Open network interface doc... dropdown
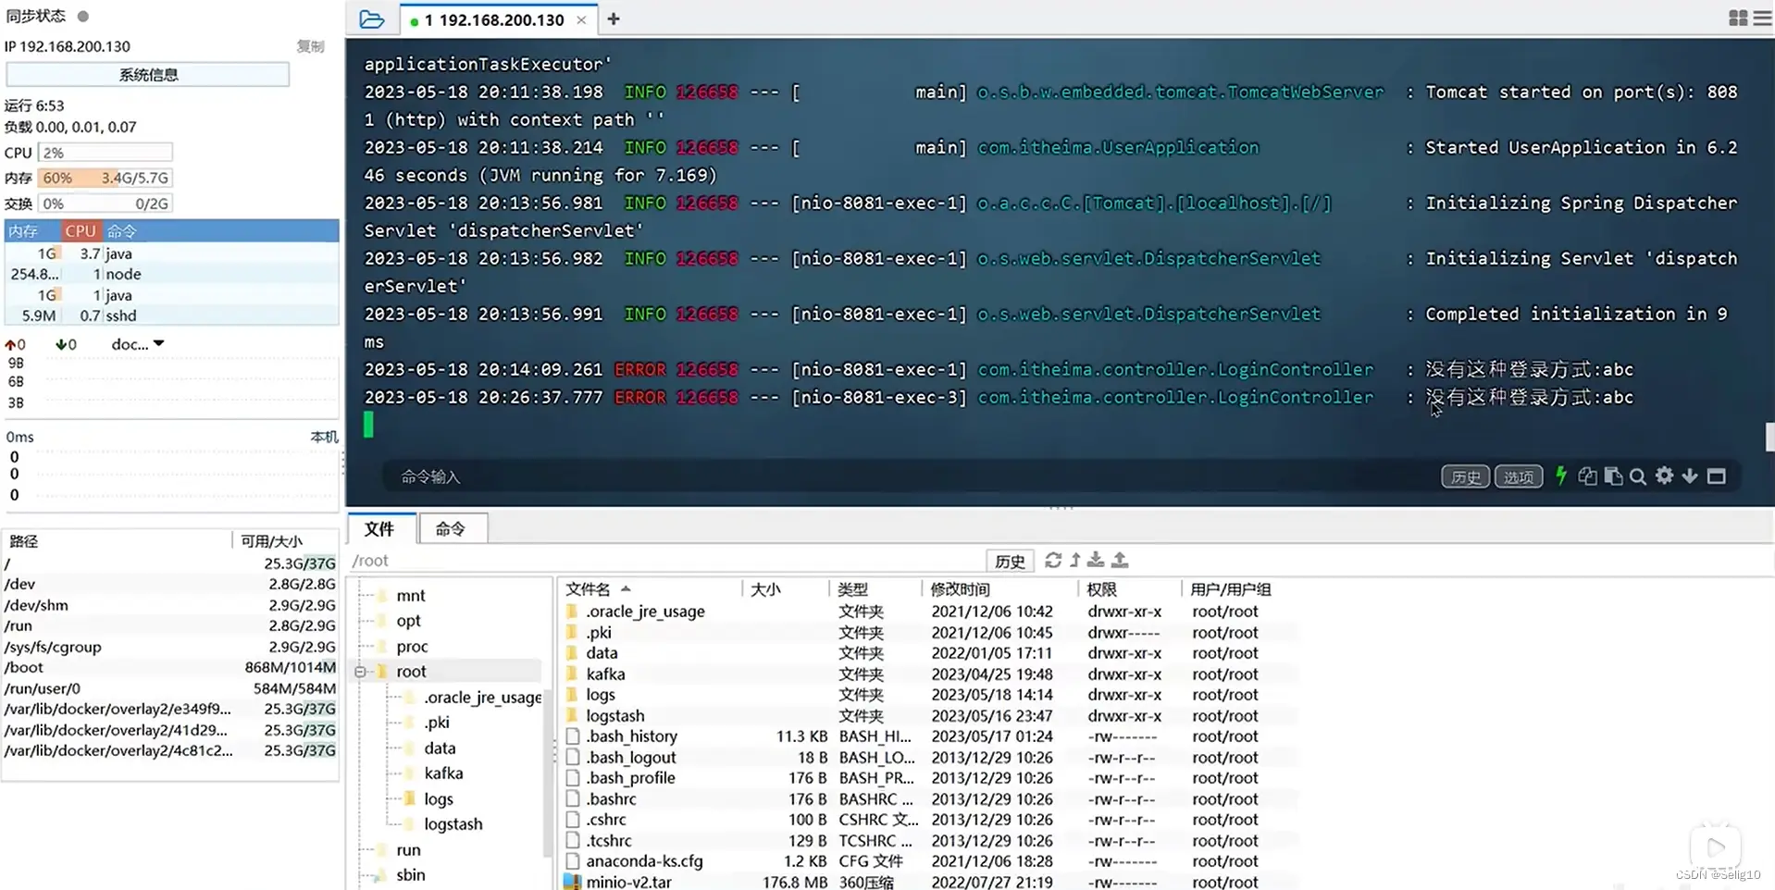 (138, 344)
